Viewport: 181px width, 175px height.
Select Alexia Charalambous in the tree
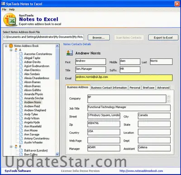click(37, 78)
